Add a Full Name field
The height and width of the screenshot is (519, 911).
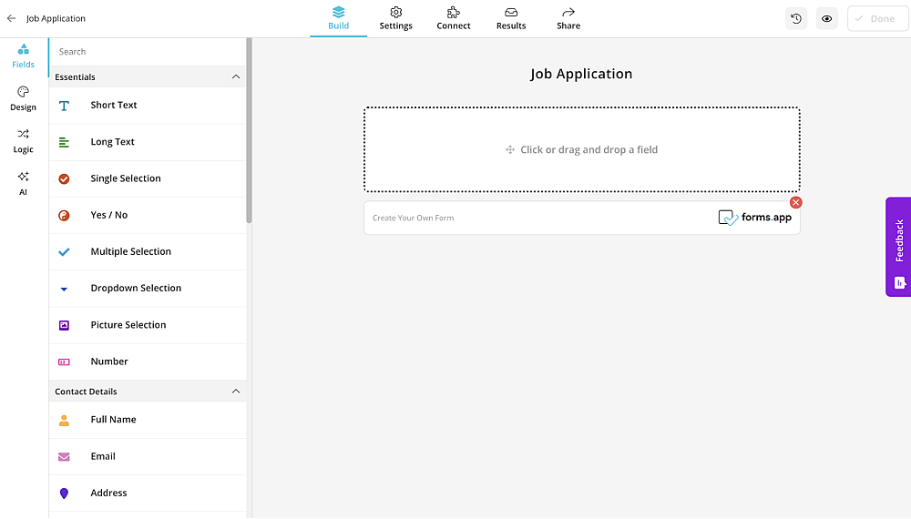(148, 420)
